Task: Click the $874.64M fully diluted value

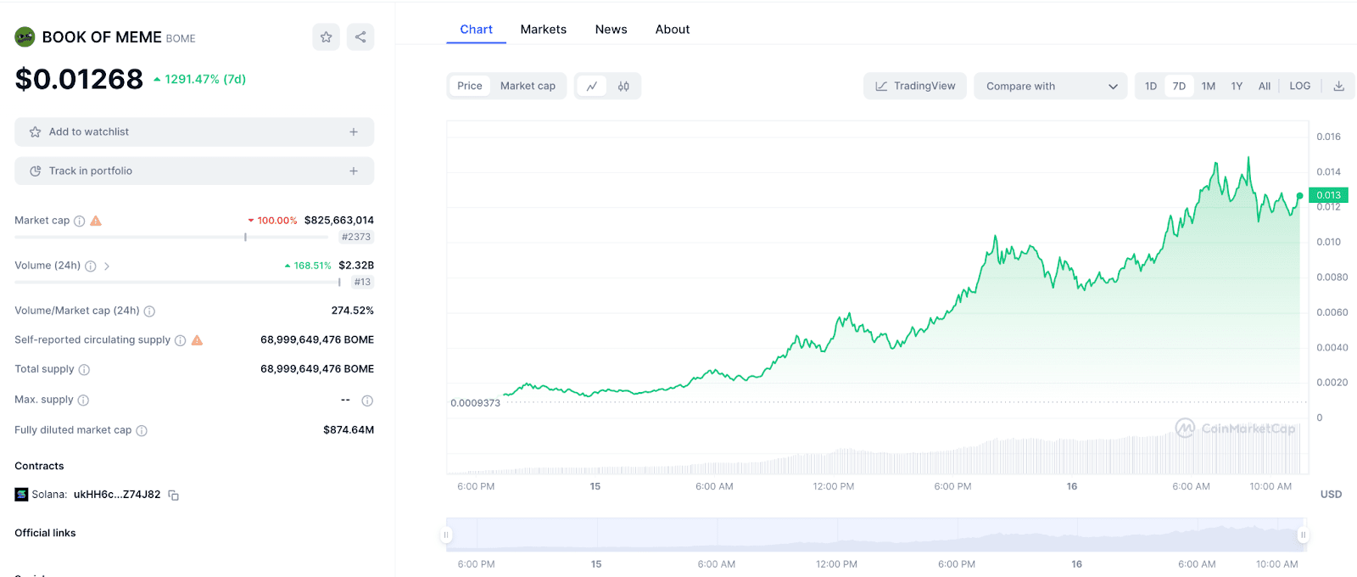Action: pyautogui.click(x=349, y=430)
